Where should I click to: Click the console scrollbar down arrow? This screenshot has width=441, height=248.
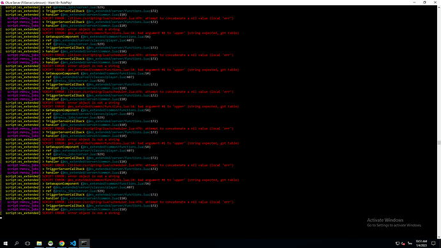pos(438,237)
